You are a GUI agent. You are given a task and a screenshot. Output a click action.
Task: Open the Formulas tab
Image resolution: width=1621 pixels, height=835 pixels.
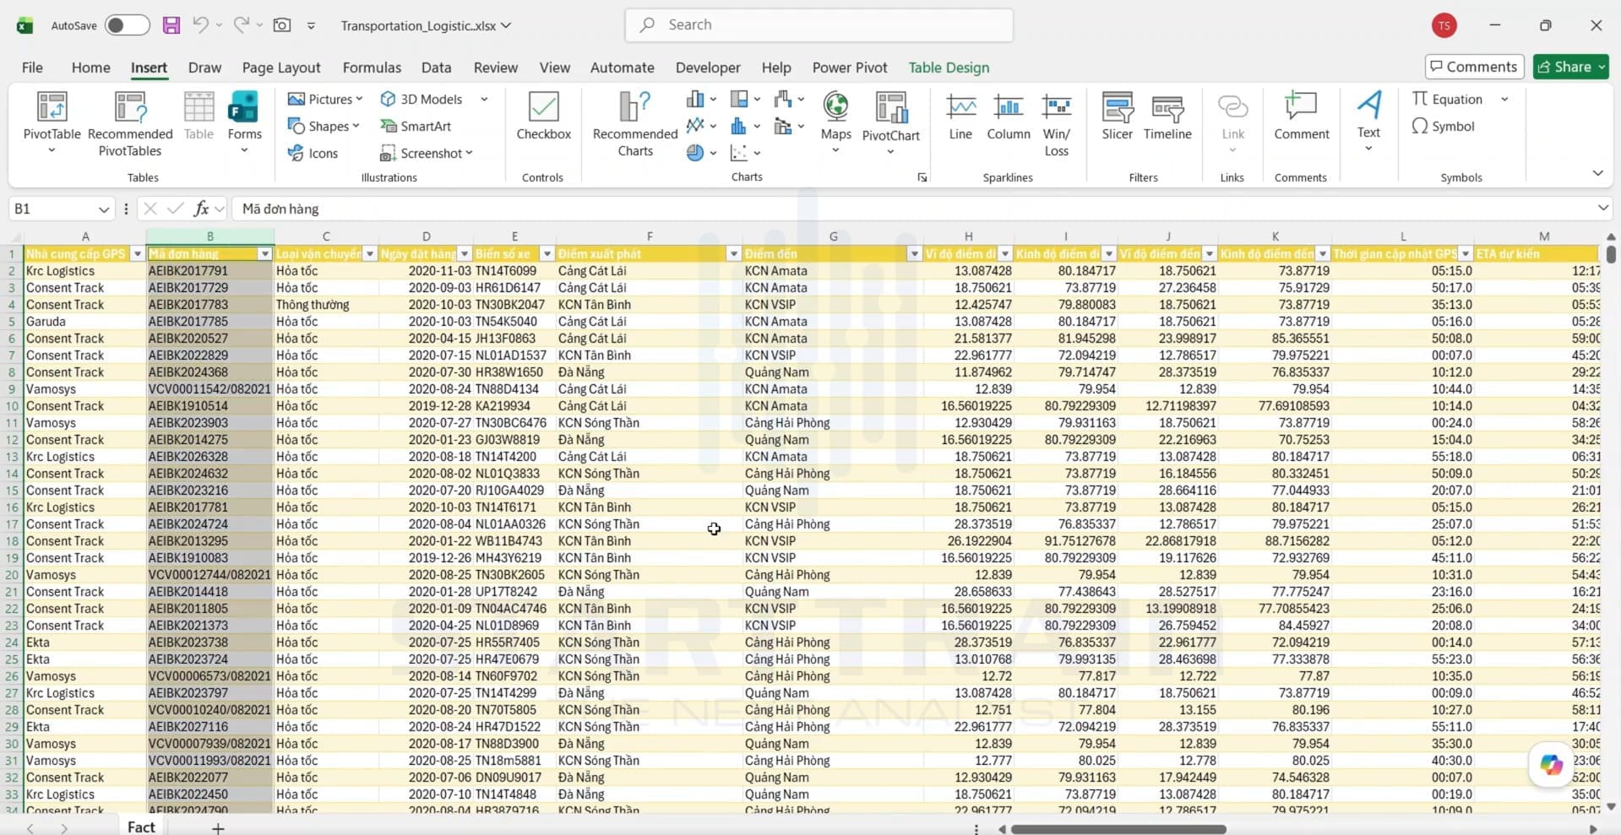point(372,68)
